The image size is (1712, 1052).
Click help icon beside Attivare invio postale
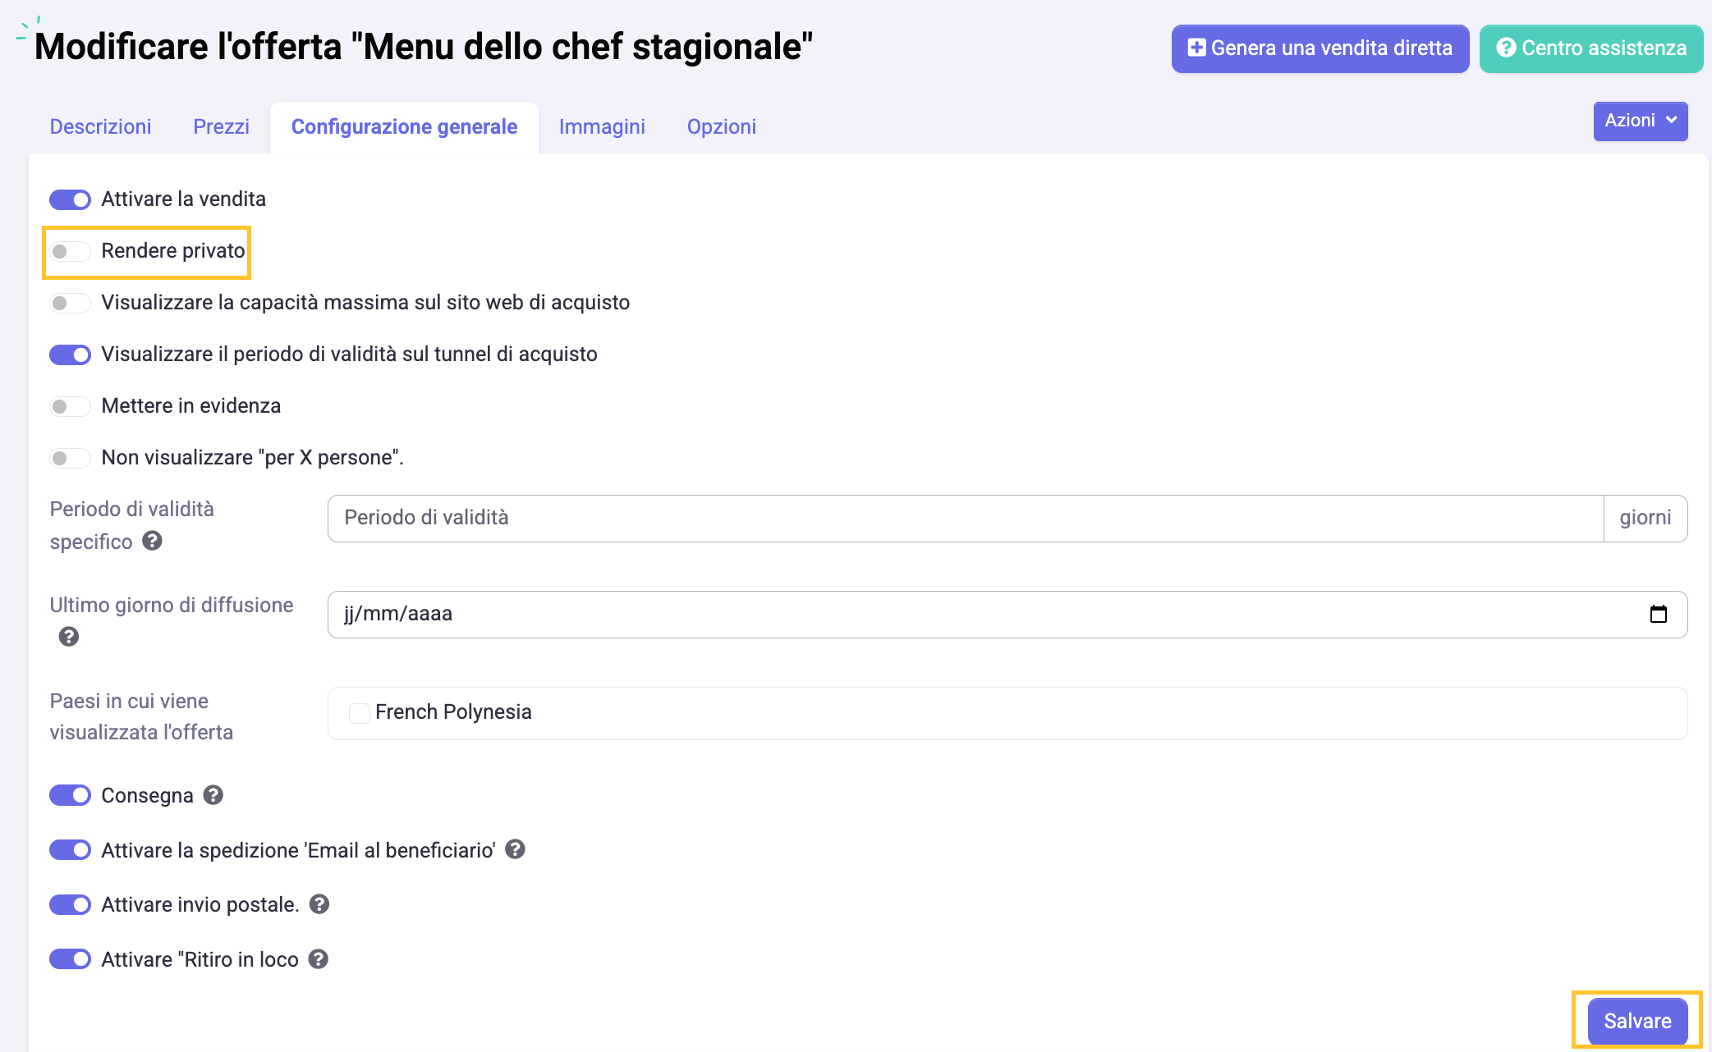tap(319, 904)
